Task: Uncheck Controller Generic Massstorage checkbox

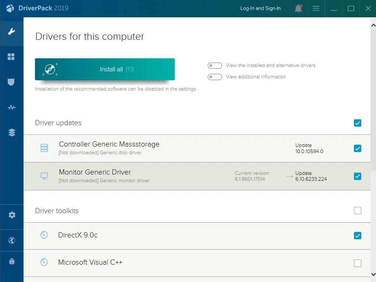Action: point(357,148)
